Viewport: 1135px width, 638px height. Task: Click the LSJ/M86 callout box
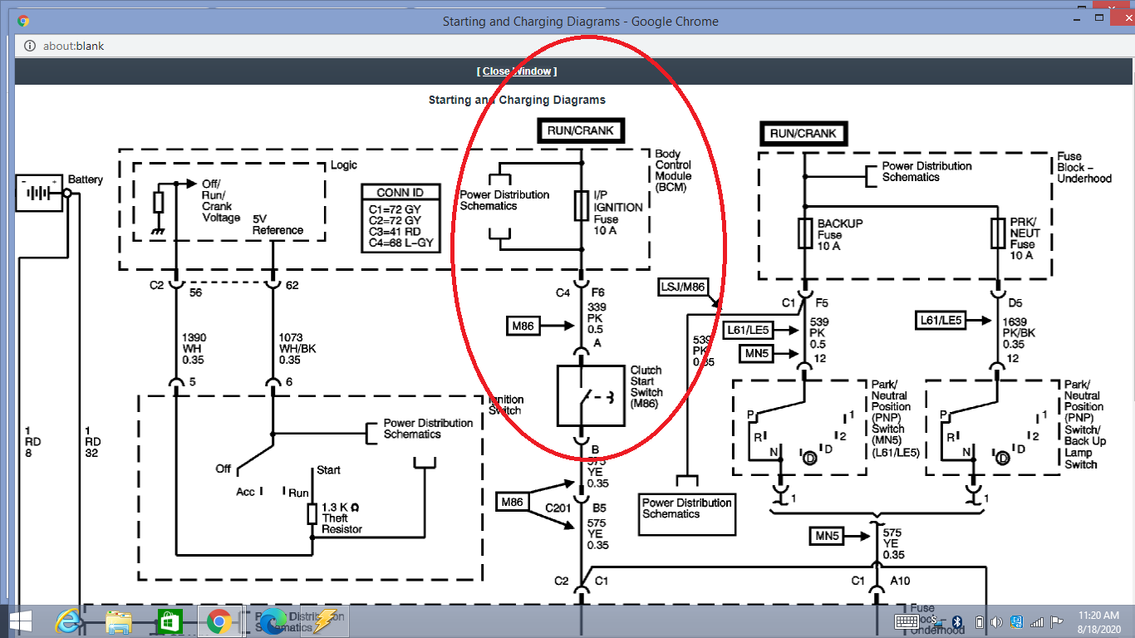(683, 288)
